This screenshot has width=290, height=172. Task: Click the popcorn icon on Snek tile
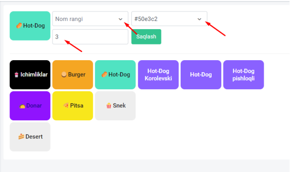click(x=109, y=106)
